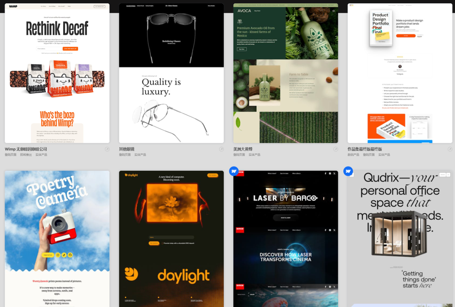This screenshot has width=455, height=307.
Task: Select the 数码产品 tag under 作品集最终版最终版
Action: tap(354, 155)
